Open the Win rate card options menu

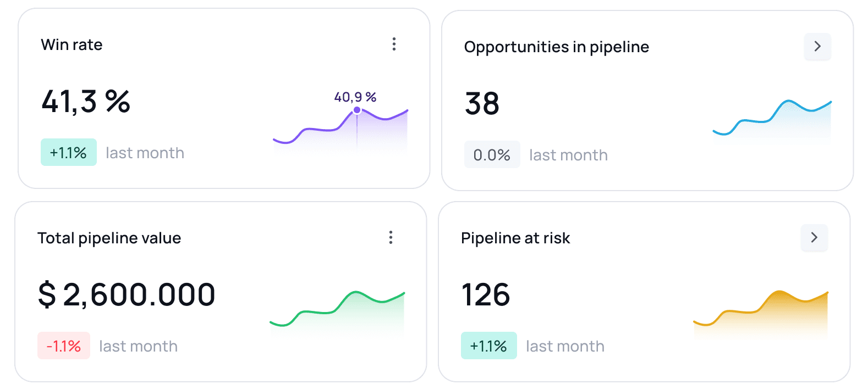[394, 44]
